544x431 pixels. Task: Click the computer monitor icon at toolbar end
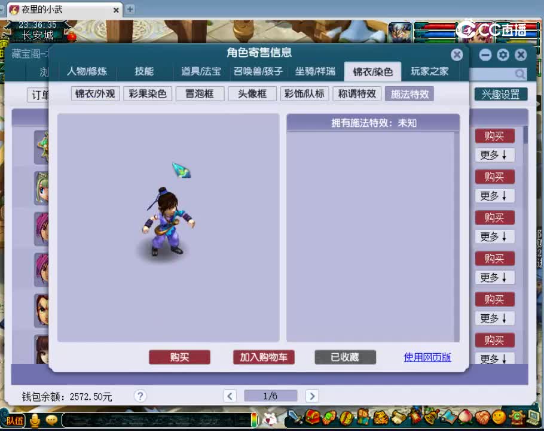tap(534, 417)
